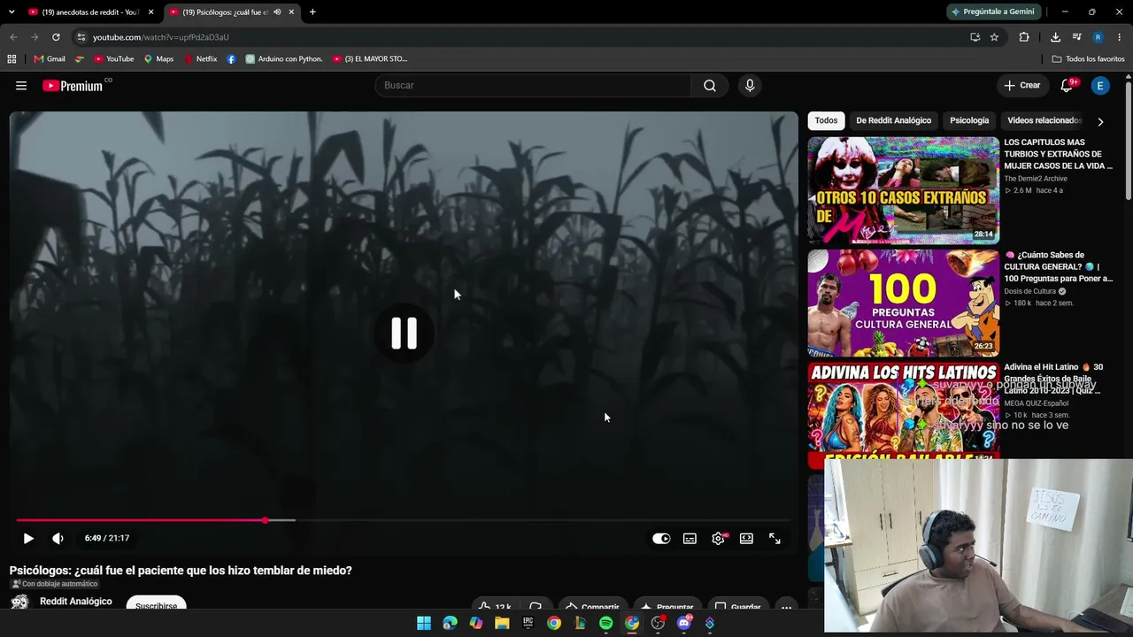Close the "Psicólogos: ¿cuál fue" tab

291,12
